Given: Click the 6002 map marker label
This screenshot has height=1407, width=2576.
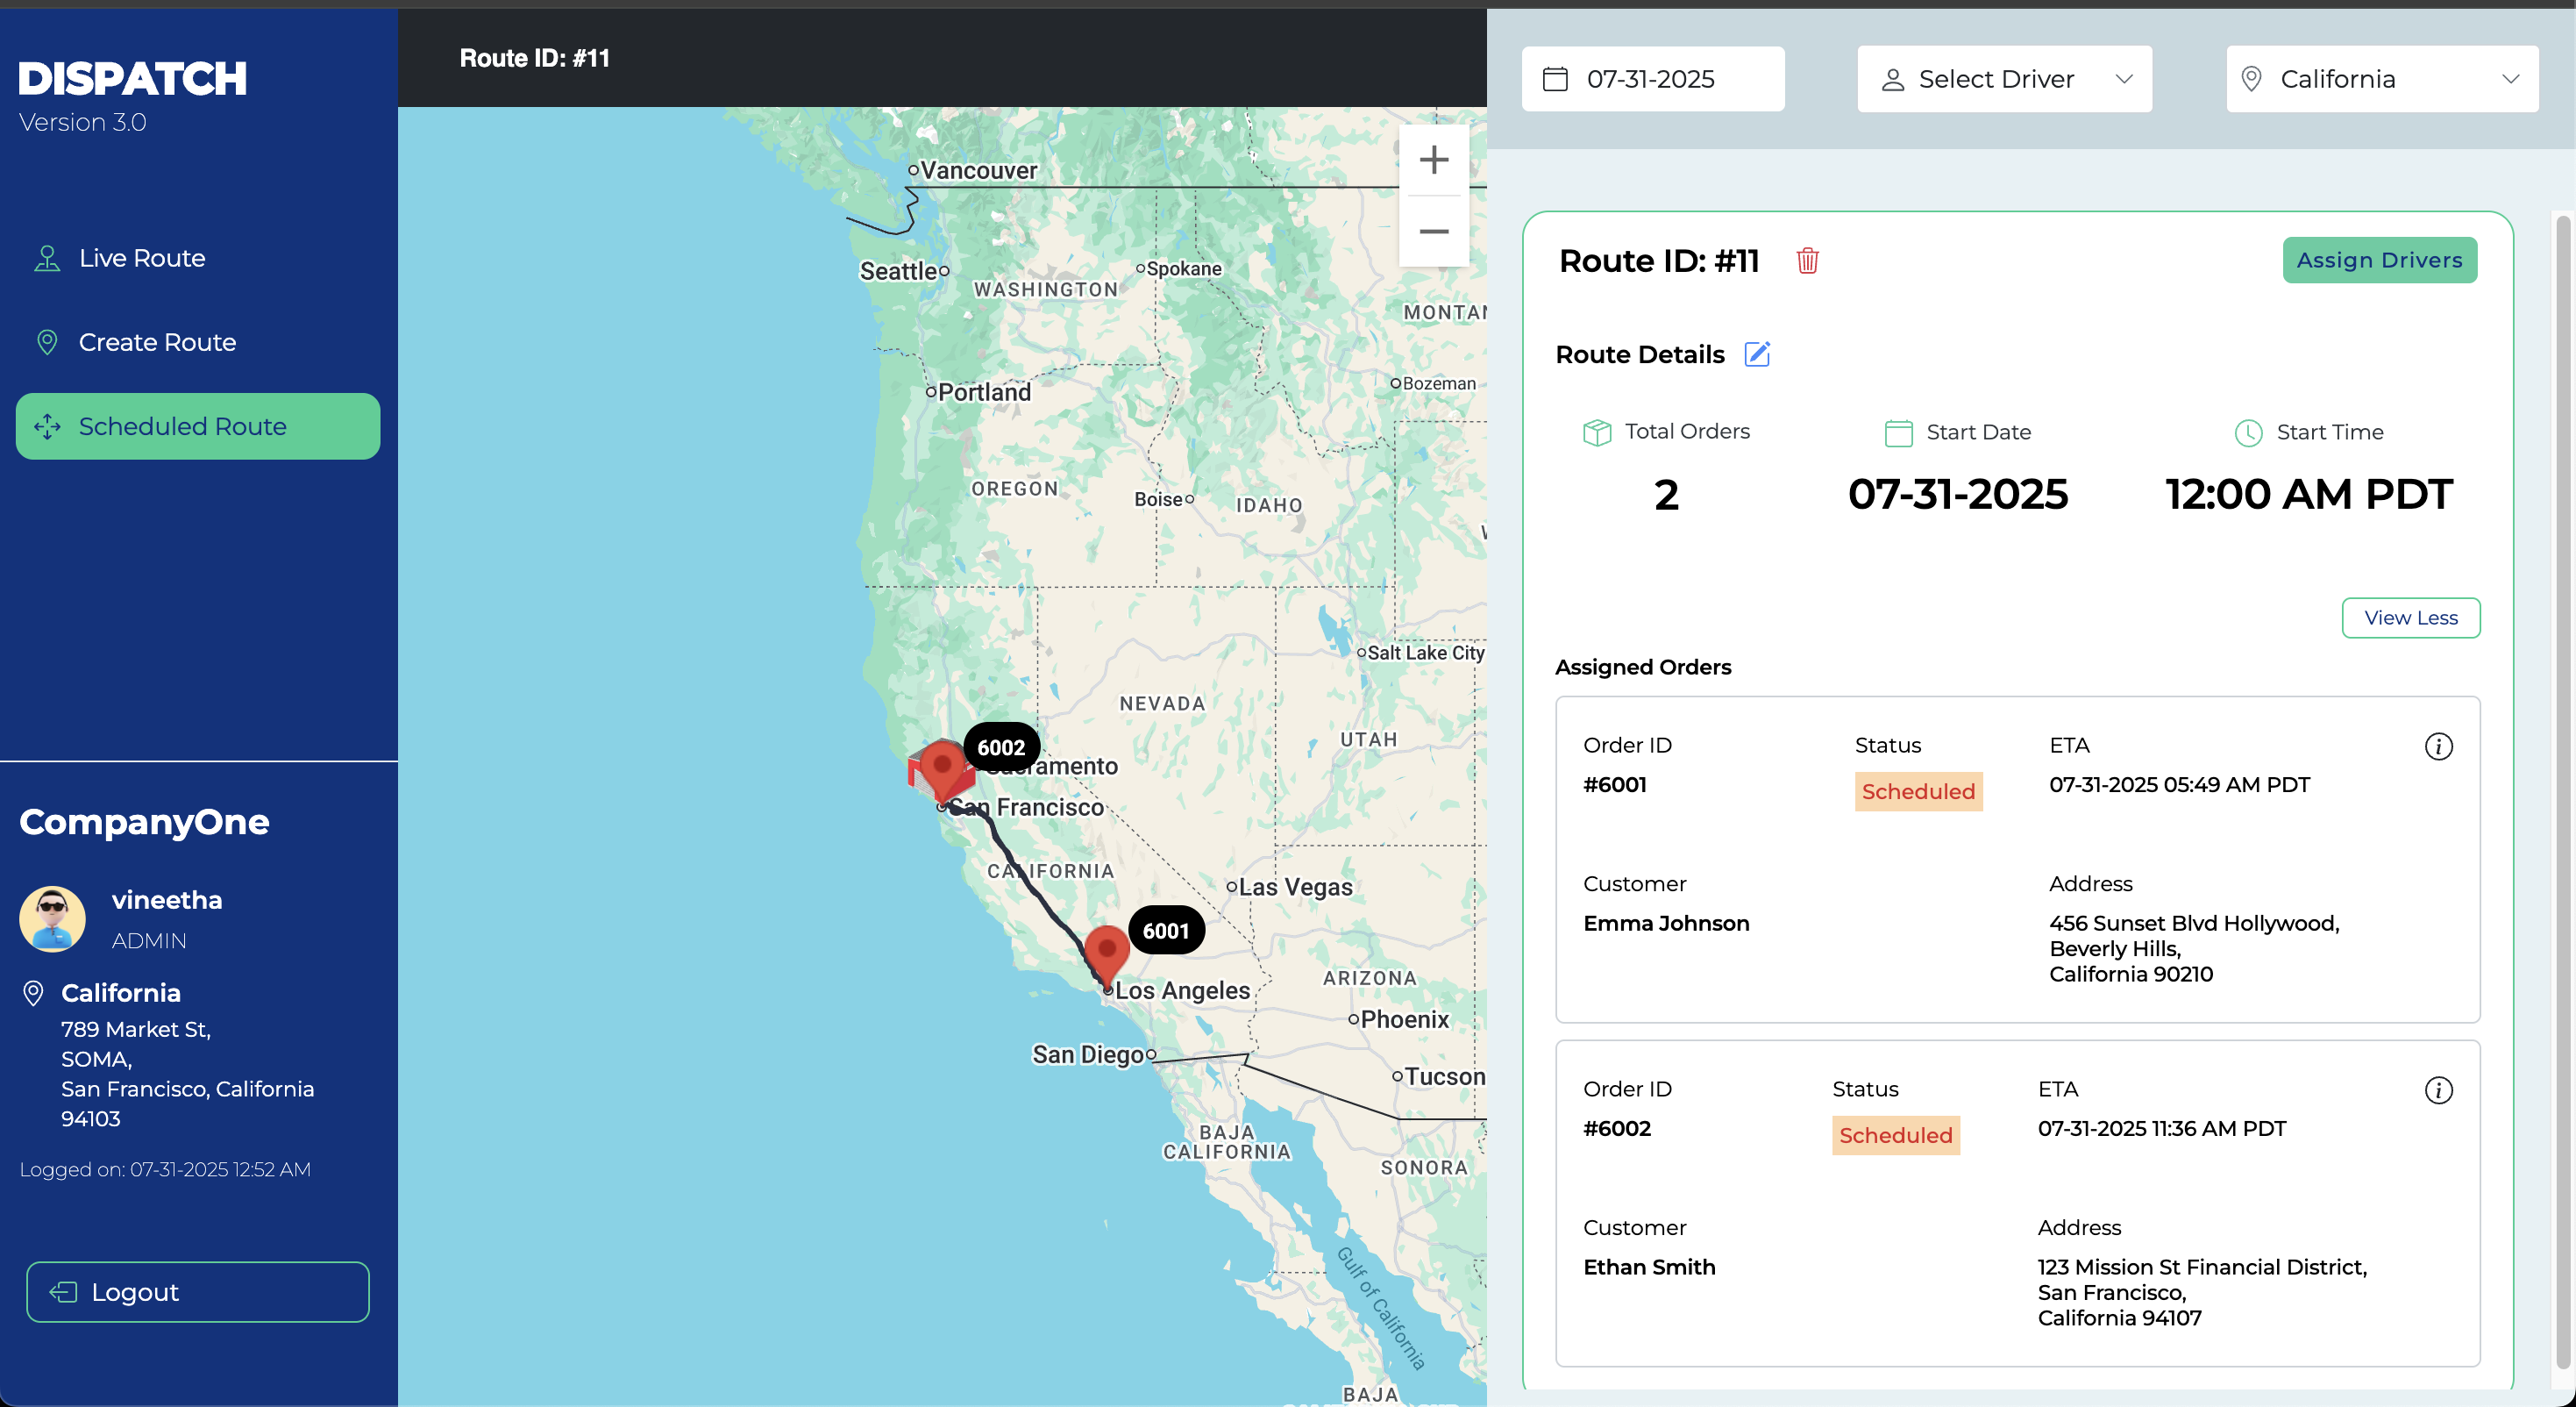Looking at the screenshot, I should point(1000,747).
